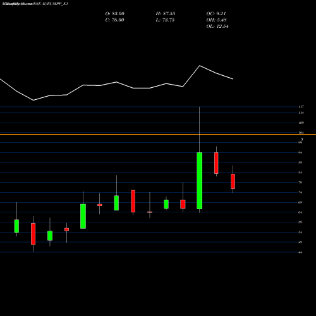This screenshot has width=316, height=316.
Task: Click the 59 price axis label
Action: [300, 222]
